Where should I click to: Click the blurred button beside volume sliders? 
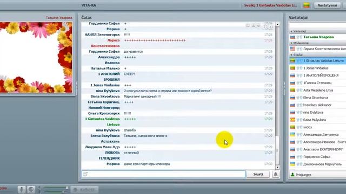(x=84, y=189)
